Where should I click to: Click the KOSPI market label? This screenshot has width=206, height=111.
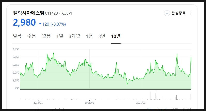[67, 13]
